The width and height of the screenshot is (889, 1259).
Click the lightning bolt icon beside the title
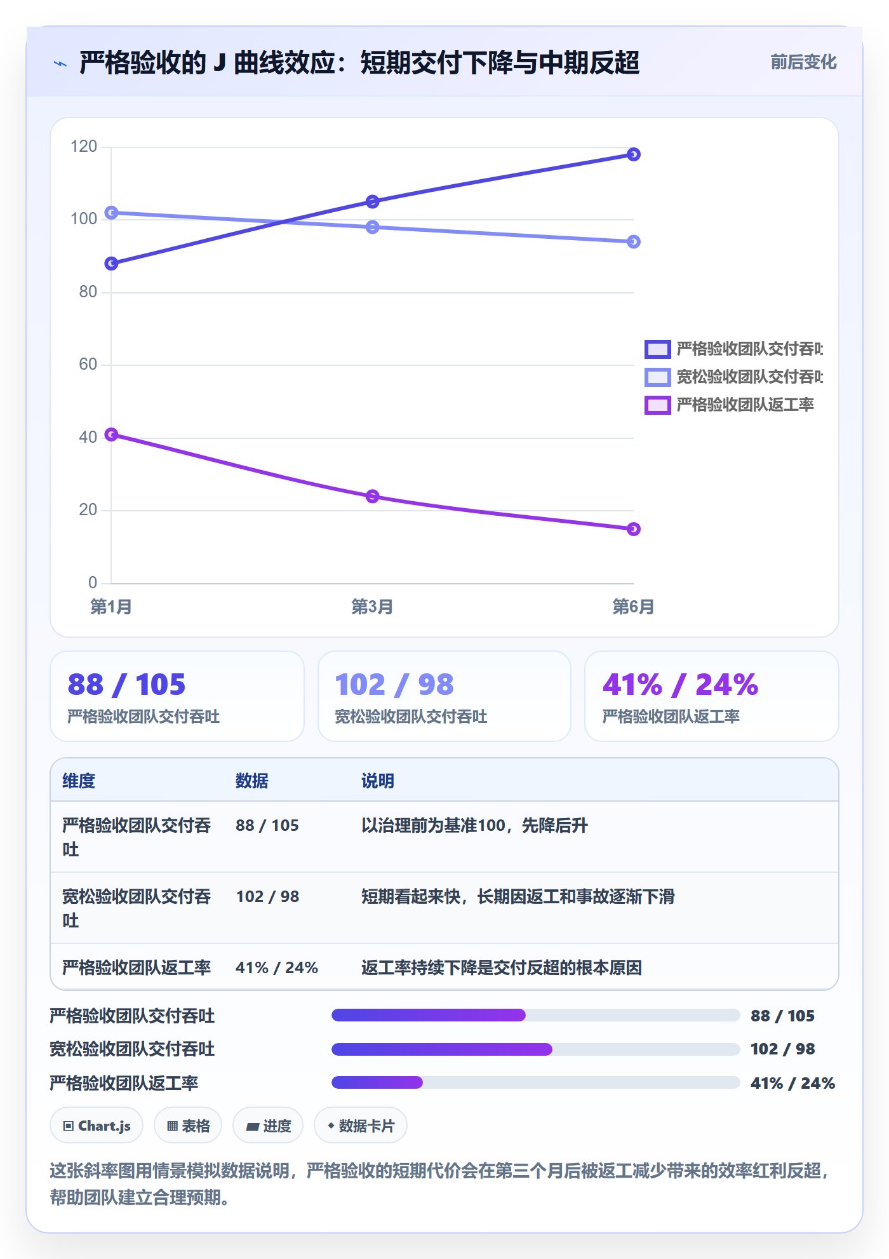(60, 64)
